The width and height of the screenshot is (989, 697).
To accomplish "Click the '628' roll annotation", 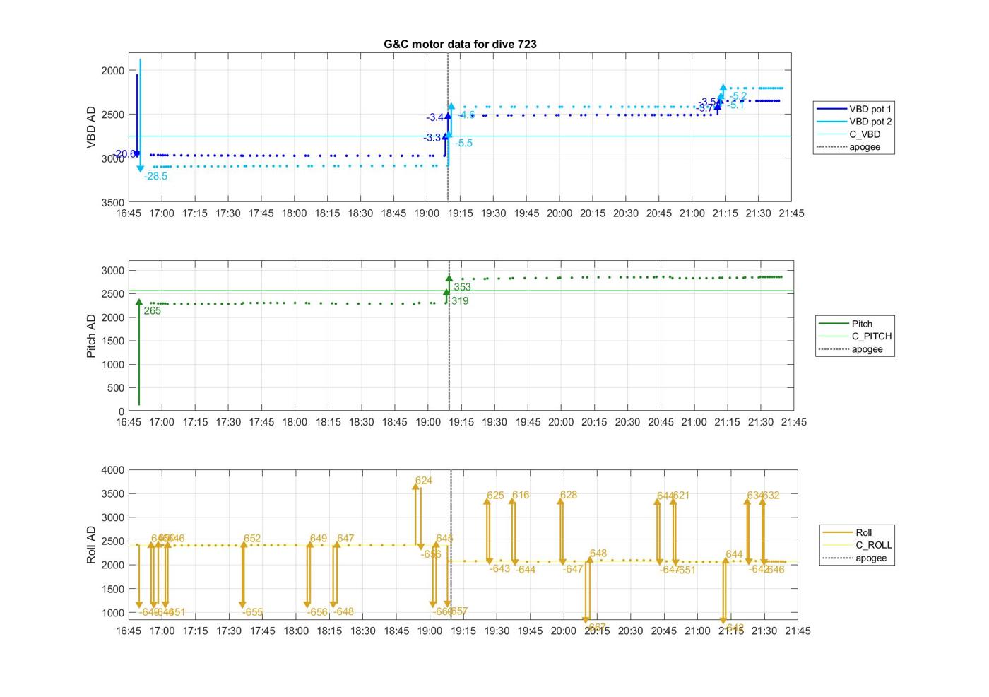I will 569,496.
